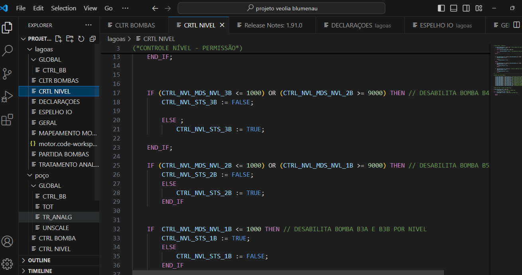
Task: Open the Extensions view
Action: (x=8, y=120)
